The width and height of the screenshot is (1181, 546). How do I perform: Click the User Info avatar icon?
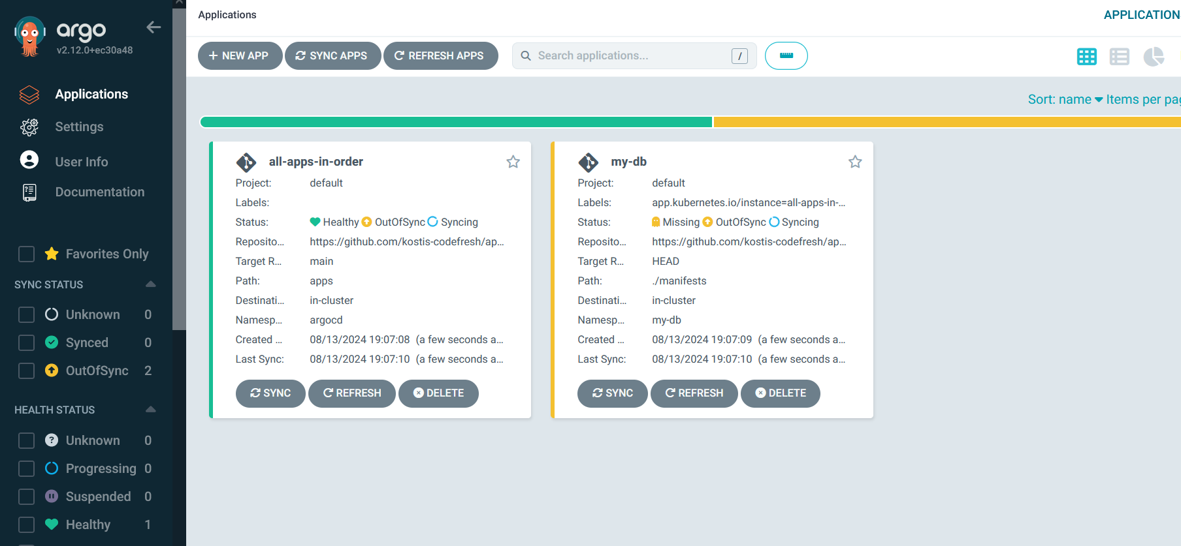29,160
